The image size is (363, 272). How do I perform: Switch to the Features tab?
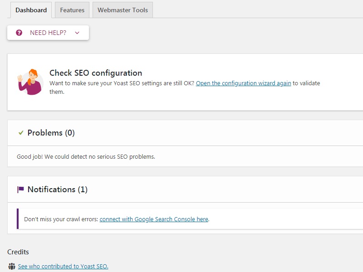click(x=72, y=10)
